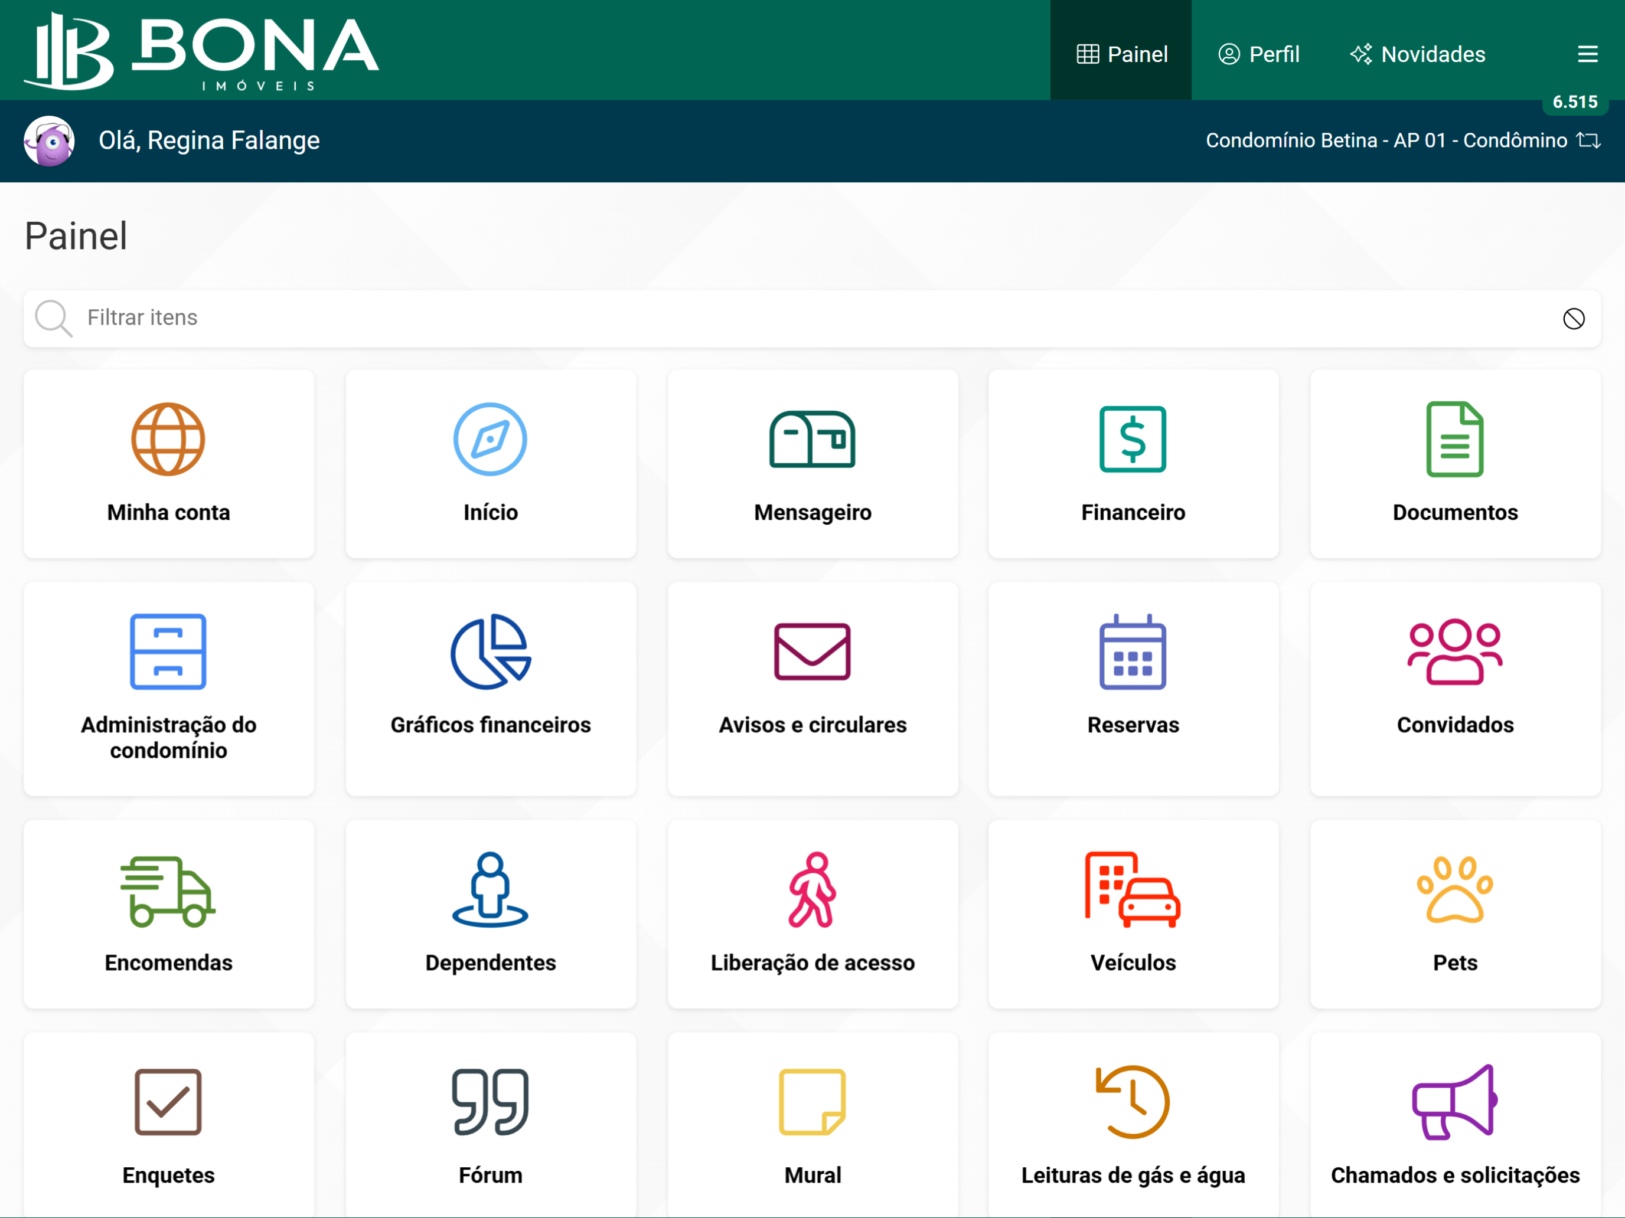This screenshot has width=1625, height=1218.
Task: Click the Olá, Regina Falange greeting
Action: pyautogui.click(x=210, y=140)
